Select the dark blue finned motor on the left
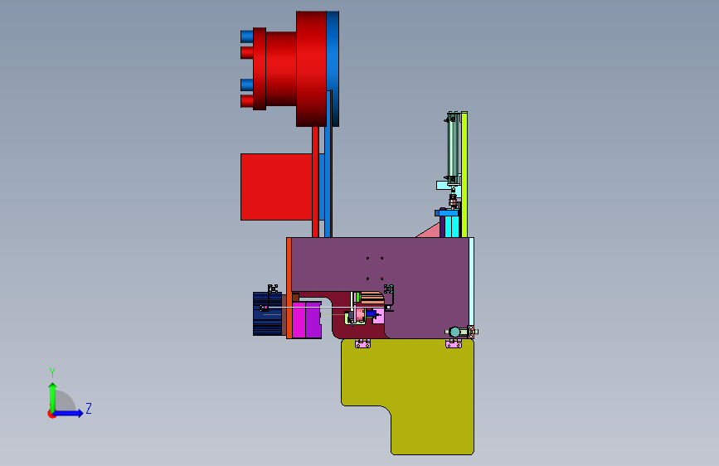This screenshot has height=466, width=719. 267,314
